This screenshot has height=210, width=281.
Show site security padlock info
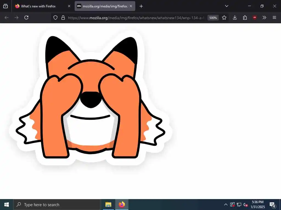coord(63,17)
